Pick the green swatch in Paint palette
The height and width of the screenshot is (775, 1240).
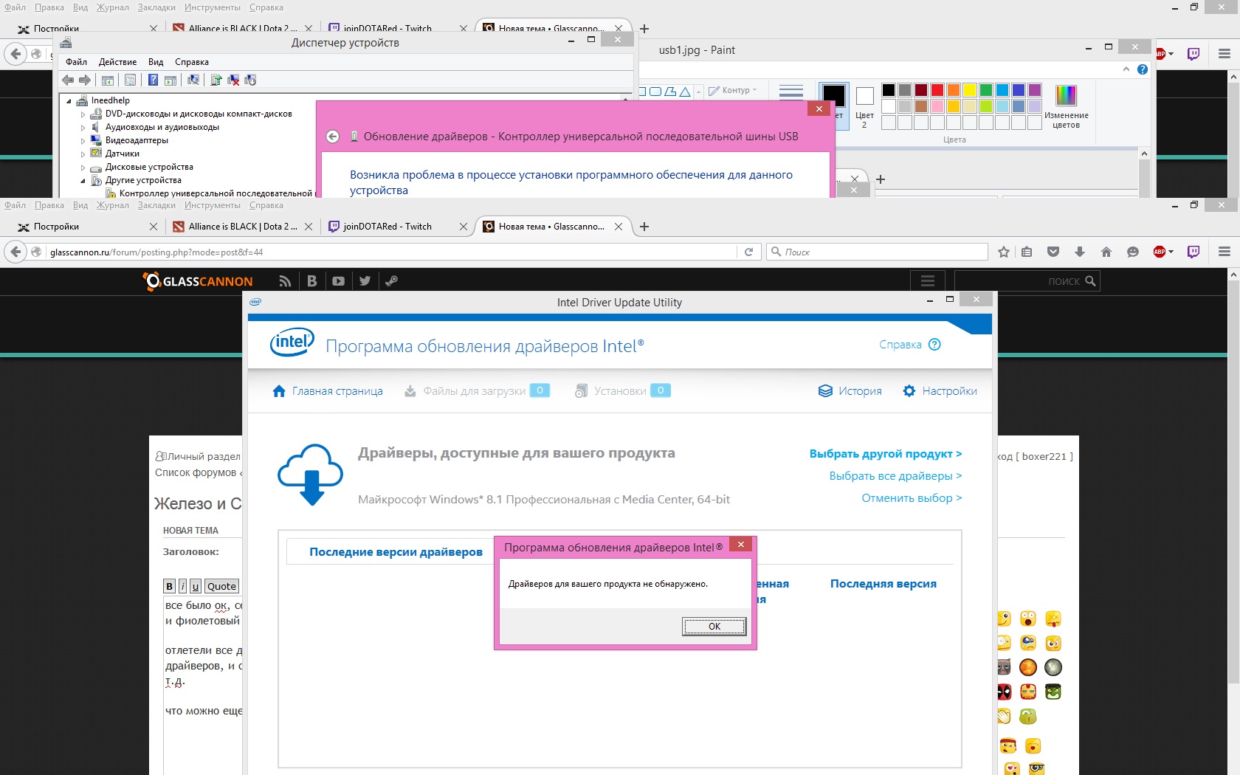986,90
